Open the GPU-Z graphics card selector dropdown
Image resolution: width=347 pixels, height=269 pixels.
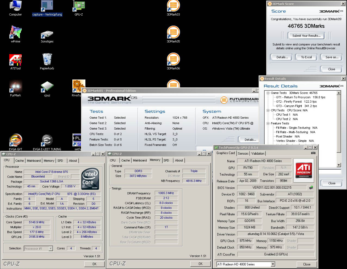click(273, 264)
